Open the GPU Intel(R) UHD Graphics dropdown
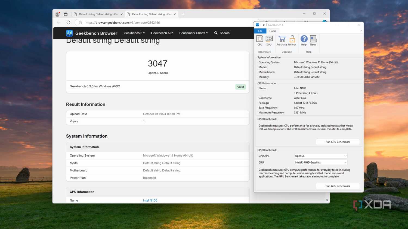This screenshot has width=408, height=229. pos(321,163)
